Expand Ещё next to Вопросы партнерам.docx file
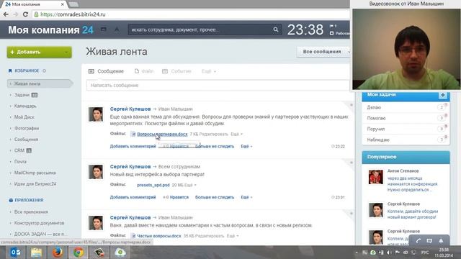 click(x=237, y=135)
